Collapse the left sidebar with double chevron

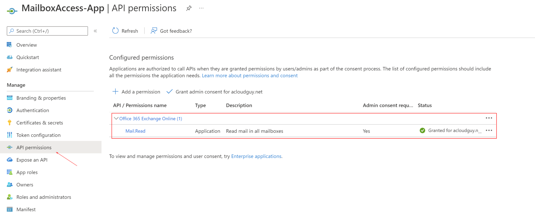pyautogui.click(x=95, y=31)
